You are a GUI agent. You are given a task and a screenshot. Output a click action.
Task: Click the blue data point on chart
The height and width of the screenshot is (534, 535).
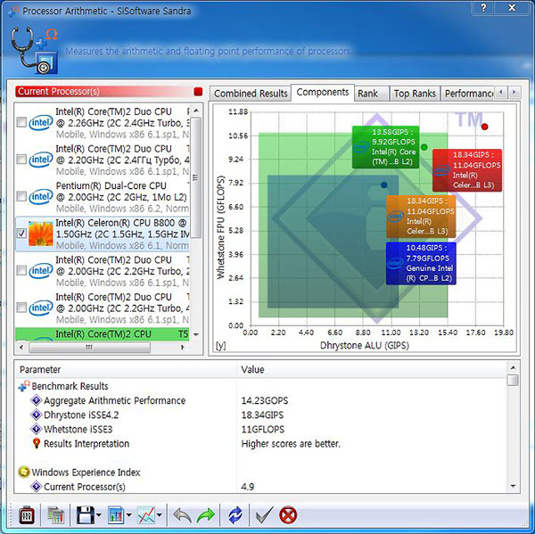point(383,185)
